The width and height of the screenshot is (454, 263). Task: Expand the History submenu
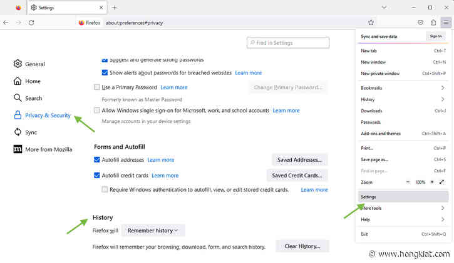pyautogui.click(x=403, y=99)
